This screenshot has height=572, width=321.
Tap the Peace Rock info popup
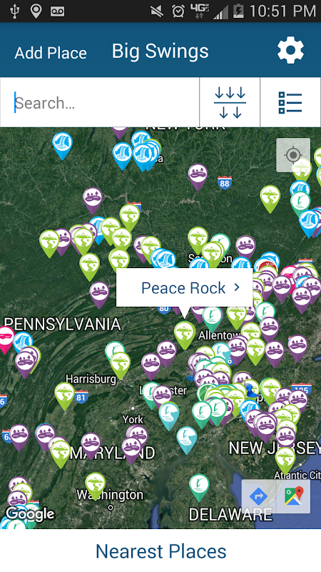[x=185, y=288]
